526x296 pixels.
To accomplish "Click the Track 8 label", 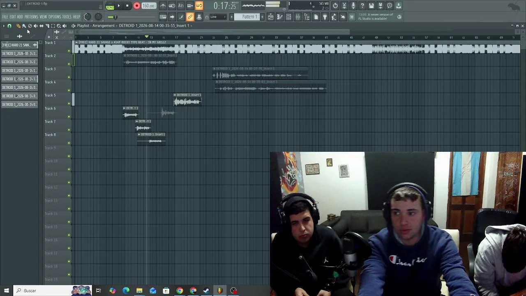I will click(x=50, y=135).
